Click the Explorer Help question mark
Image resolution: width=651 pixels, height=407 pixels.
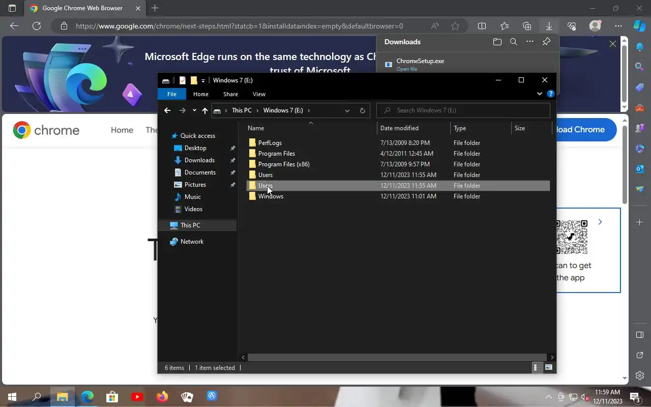click(x=550, y=94)
